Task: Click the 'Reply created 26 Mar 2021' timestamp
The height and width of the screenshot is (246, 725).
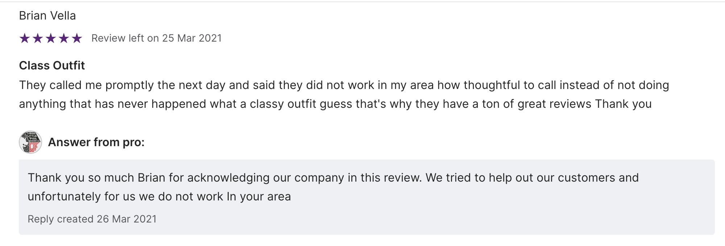Action: click(92, 219)
